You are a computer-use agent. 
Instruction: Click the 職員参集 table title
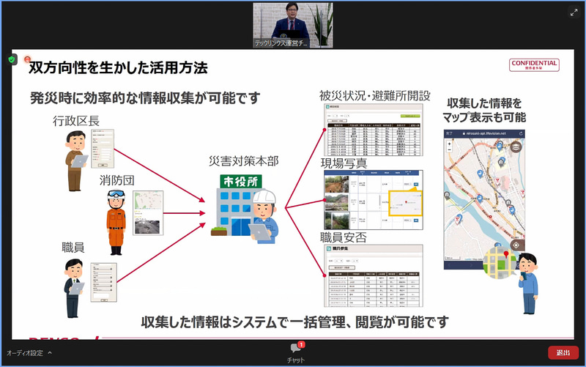pyautogui.click(x=340, y=248)
